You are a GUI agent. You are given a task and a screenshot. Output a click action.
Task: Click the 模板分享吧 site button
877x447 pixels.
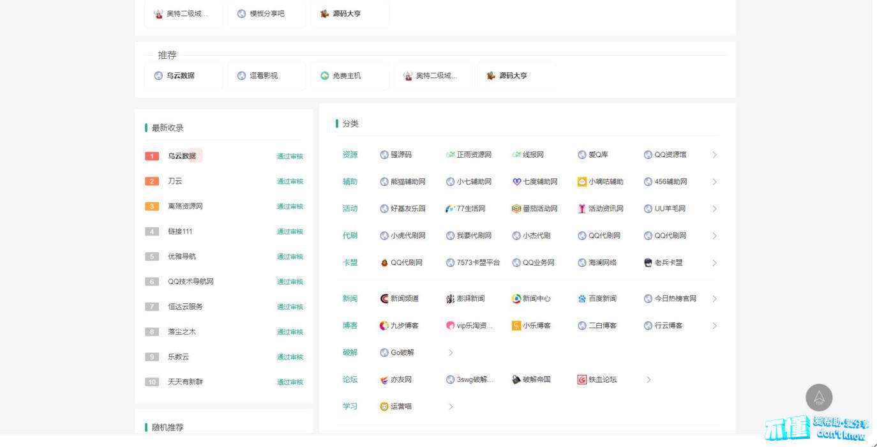266,13
